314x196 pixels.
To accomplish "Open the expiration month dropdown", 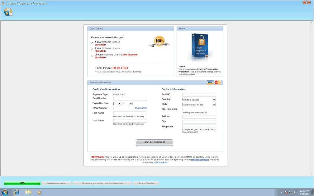I will (x=117, y=104).
